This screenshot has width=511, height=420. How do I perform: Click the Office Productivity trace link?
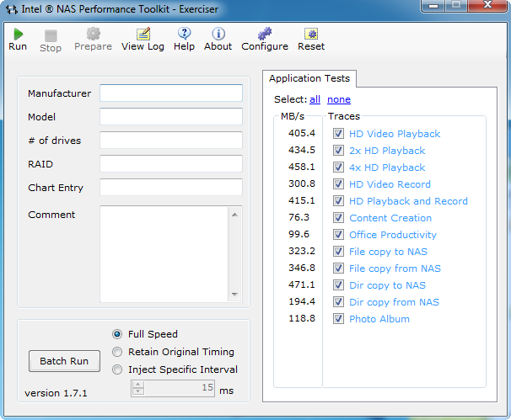pyautogui.click(x=393, y=235)
